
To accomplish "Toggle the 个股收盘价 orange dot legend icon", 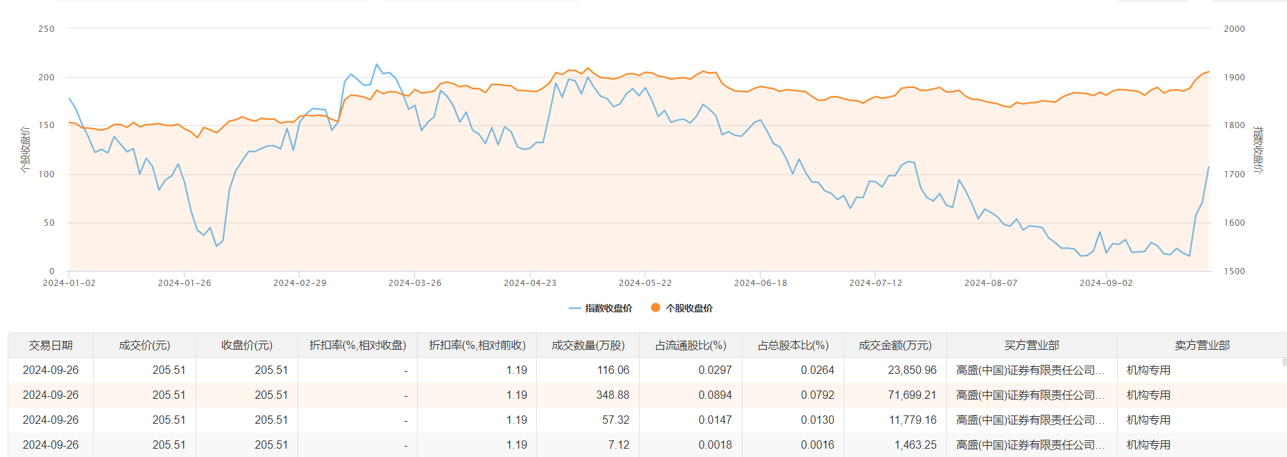I will tap(655, 307).
